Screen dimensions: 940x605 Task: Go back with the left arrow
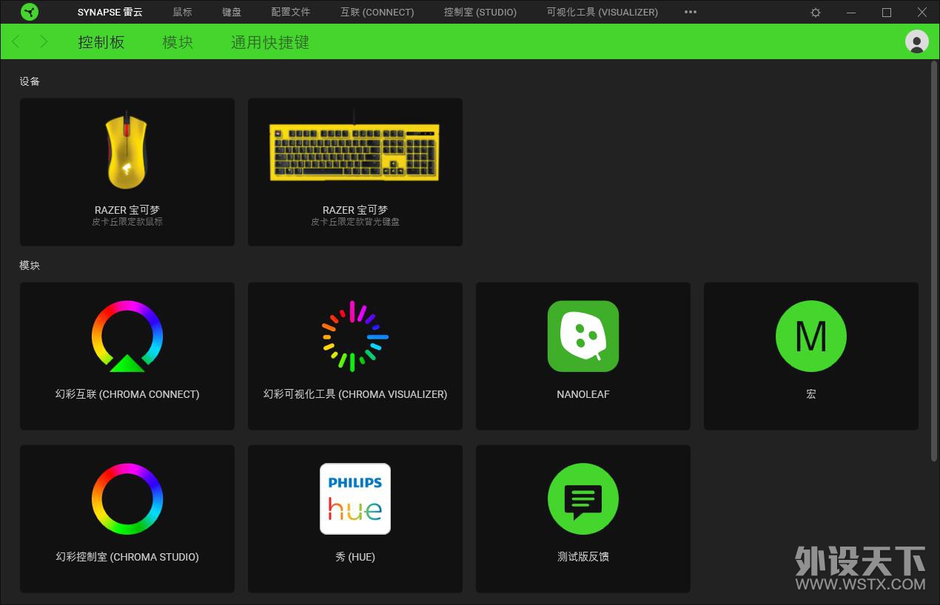[16, 42]
